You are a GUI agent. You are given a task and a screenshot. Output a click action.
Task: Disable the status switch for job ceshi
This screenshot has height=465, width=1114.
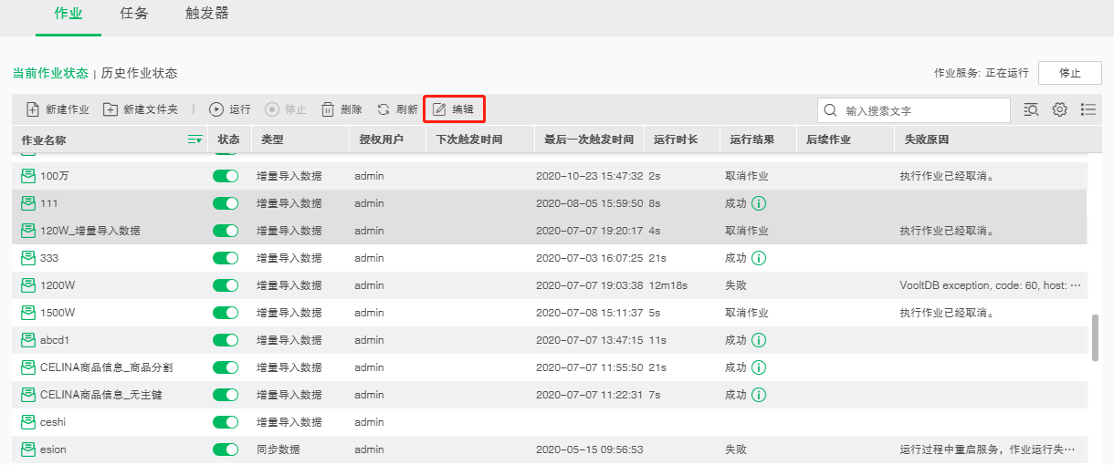coord(226,422)
